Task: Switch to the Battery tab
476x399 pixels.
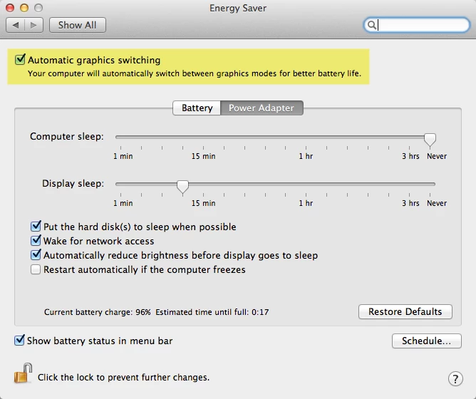Action: [197, 108]
